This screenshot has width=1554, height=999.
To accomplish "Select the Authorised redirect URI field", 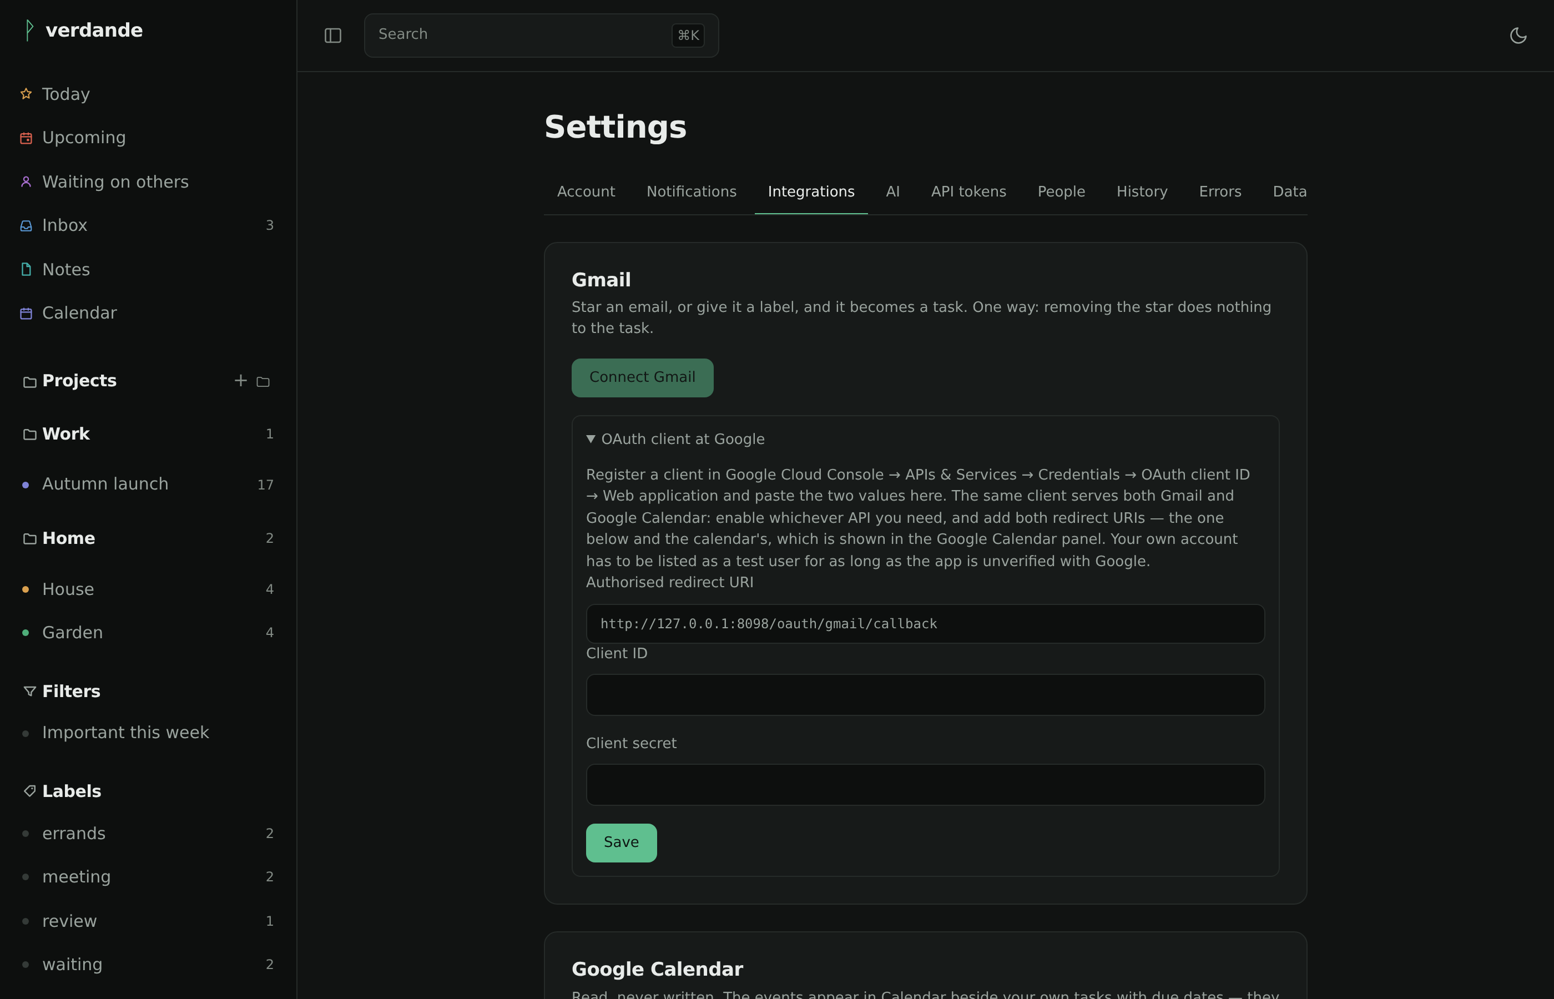I will tap(925, 624).
